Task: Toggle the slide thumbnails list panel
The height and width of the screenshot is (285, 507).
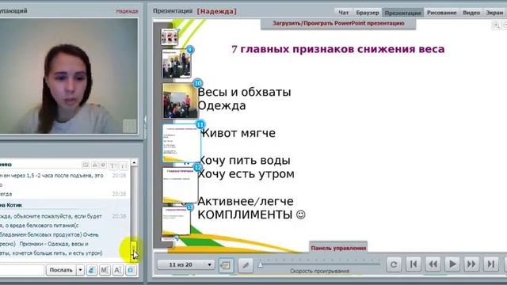Action: tap(226, 265)
